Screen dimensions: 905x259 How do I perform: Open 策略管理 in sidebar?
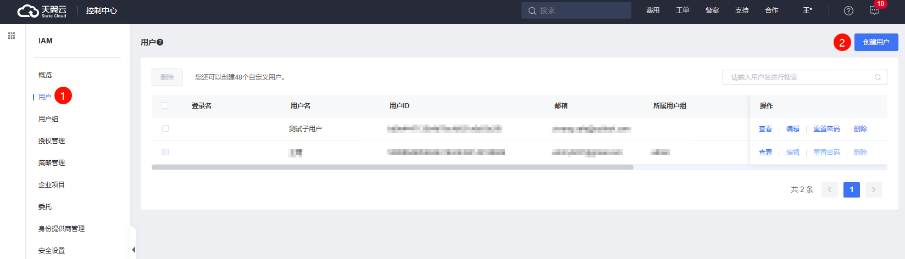pyautogui.click(x=52, y=163)
